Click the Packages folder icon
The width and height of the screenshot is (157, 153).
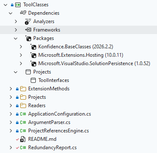[28, 38]
